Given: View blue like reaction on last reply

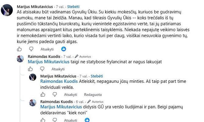Looking at the screenshot, I should pyautogui.click(x=87, y=120).
